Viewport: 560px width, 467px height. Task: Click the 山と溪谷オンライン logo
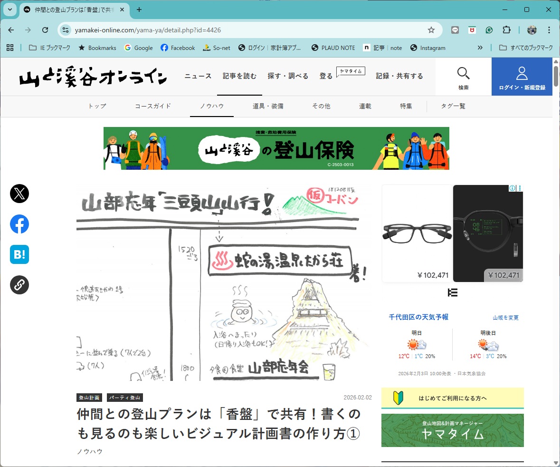[x=93, y=77]
